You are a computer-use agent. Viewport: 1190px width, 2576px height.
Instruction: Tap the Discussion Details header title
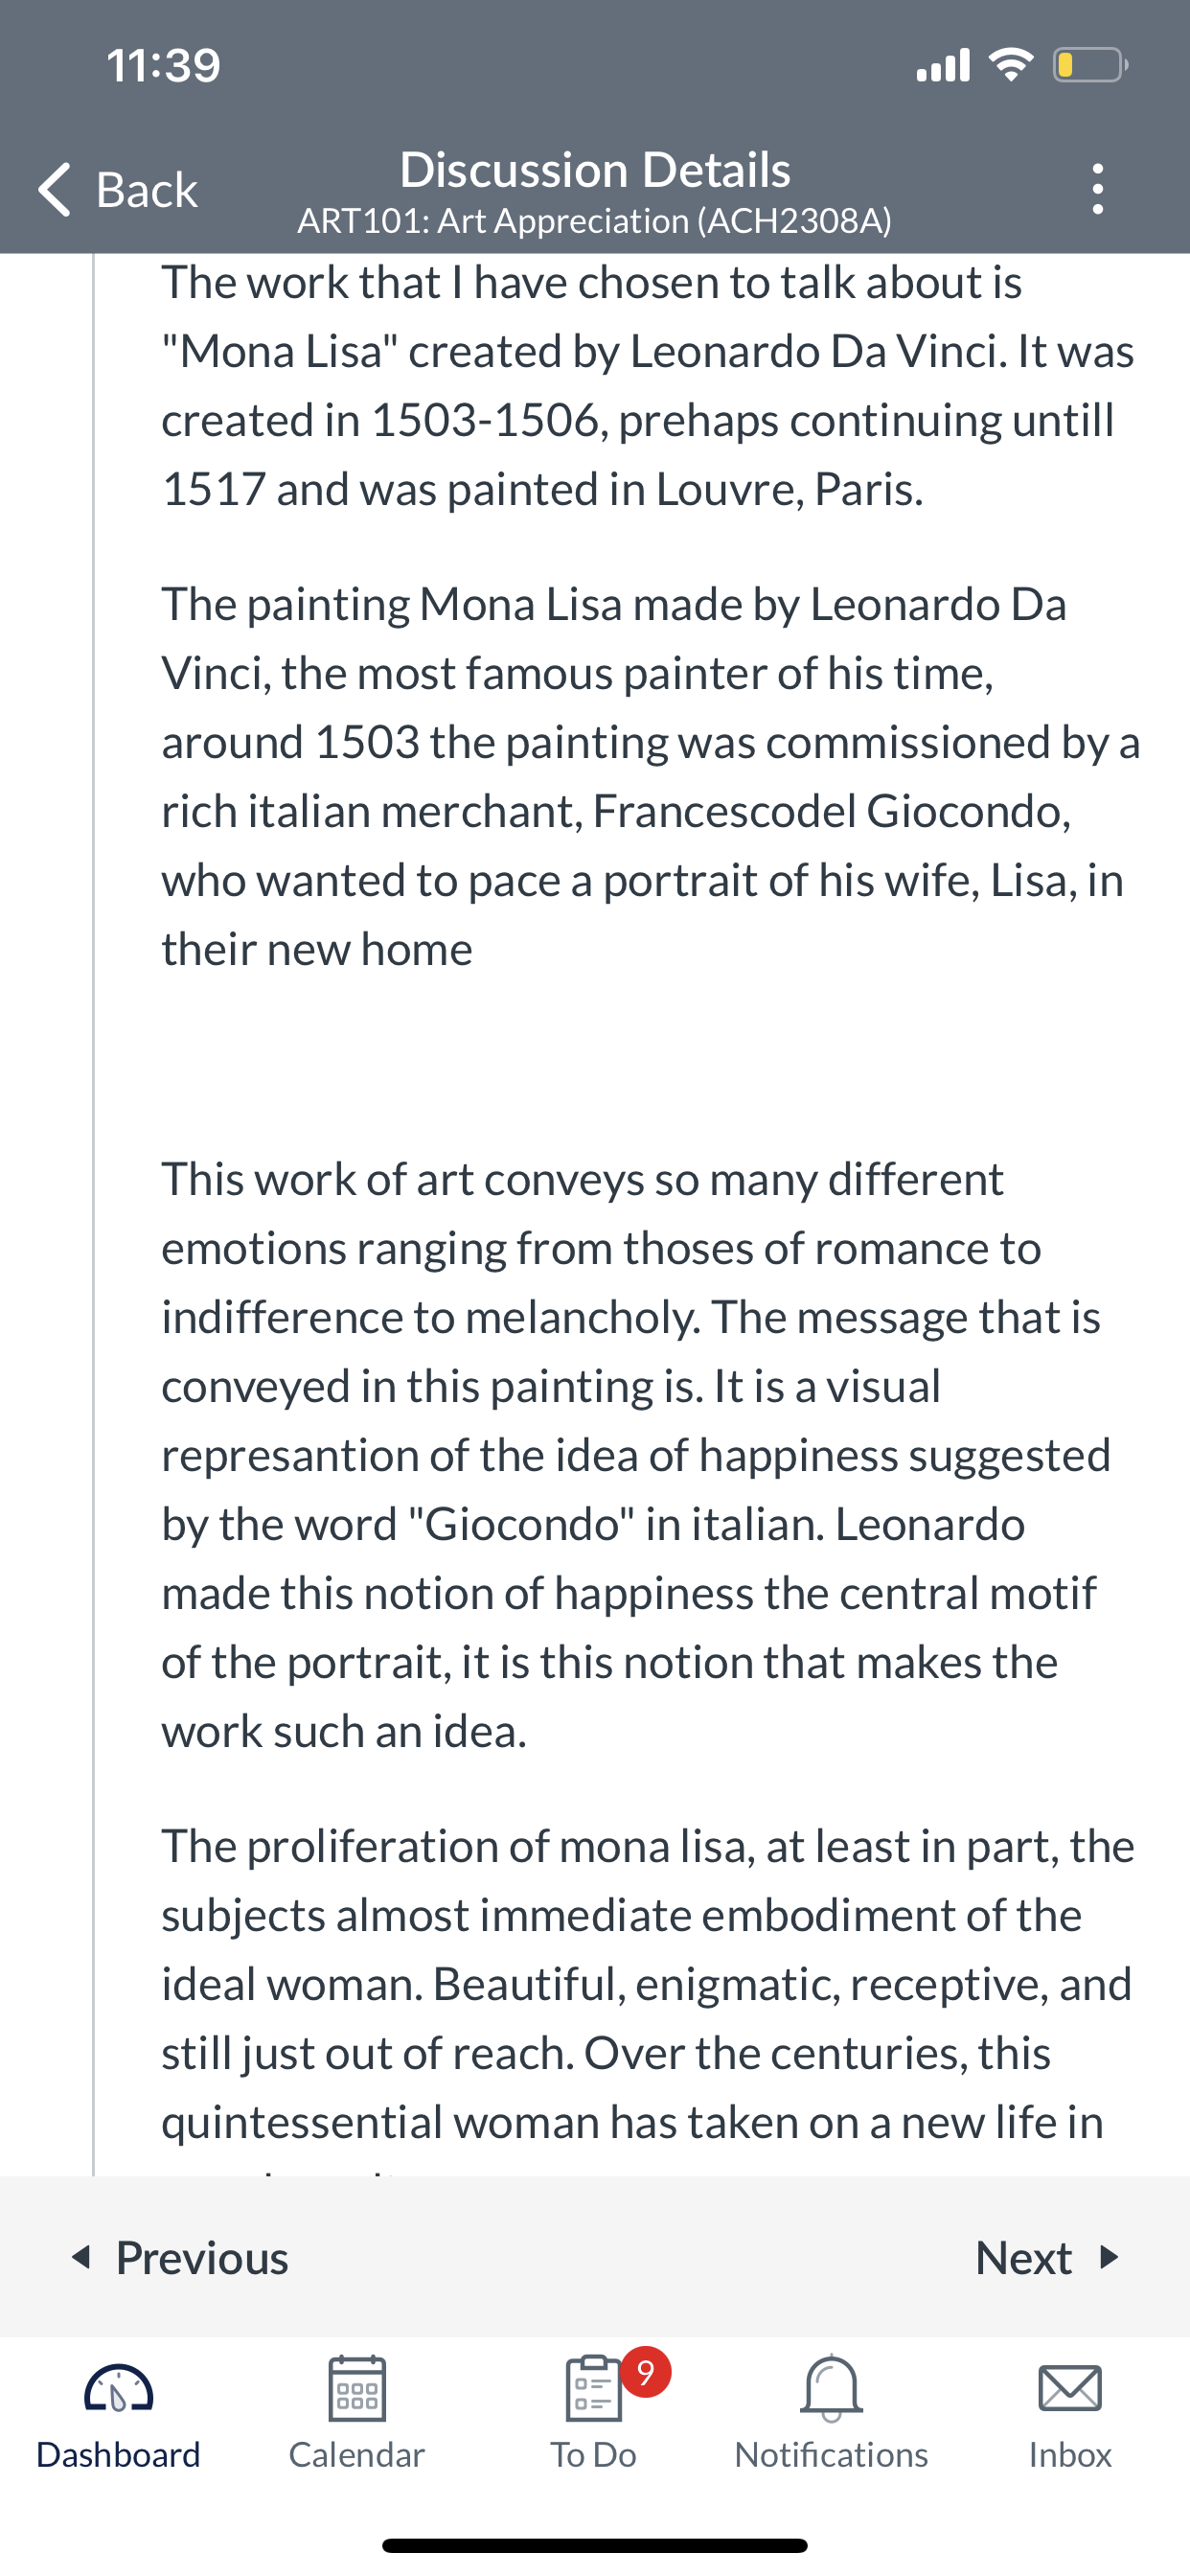595,169
